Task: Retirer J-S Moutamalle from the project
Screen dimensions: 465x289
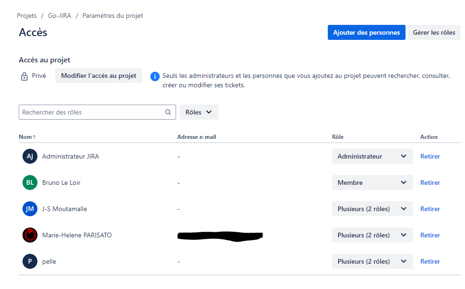Action: [430, 209]
